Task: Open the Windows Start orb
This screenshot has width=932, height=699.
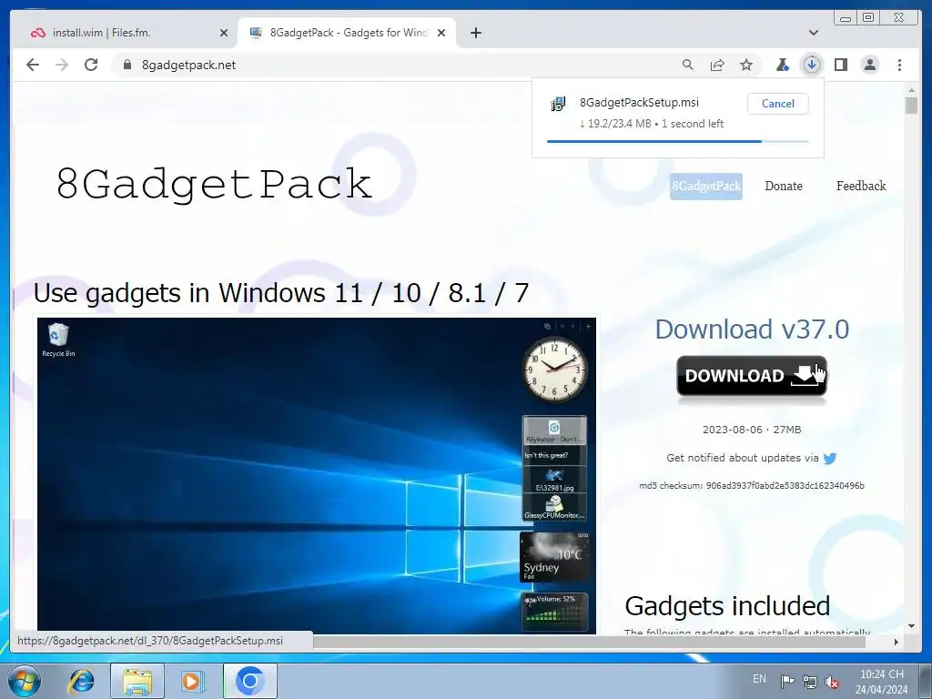Action: pos(25,681)
